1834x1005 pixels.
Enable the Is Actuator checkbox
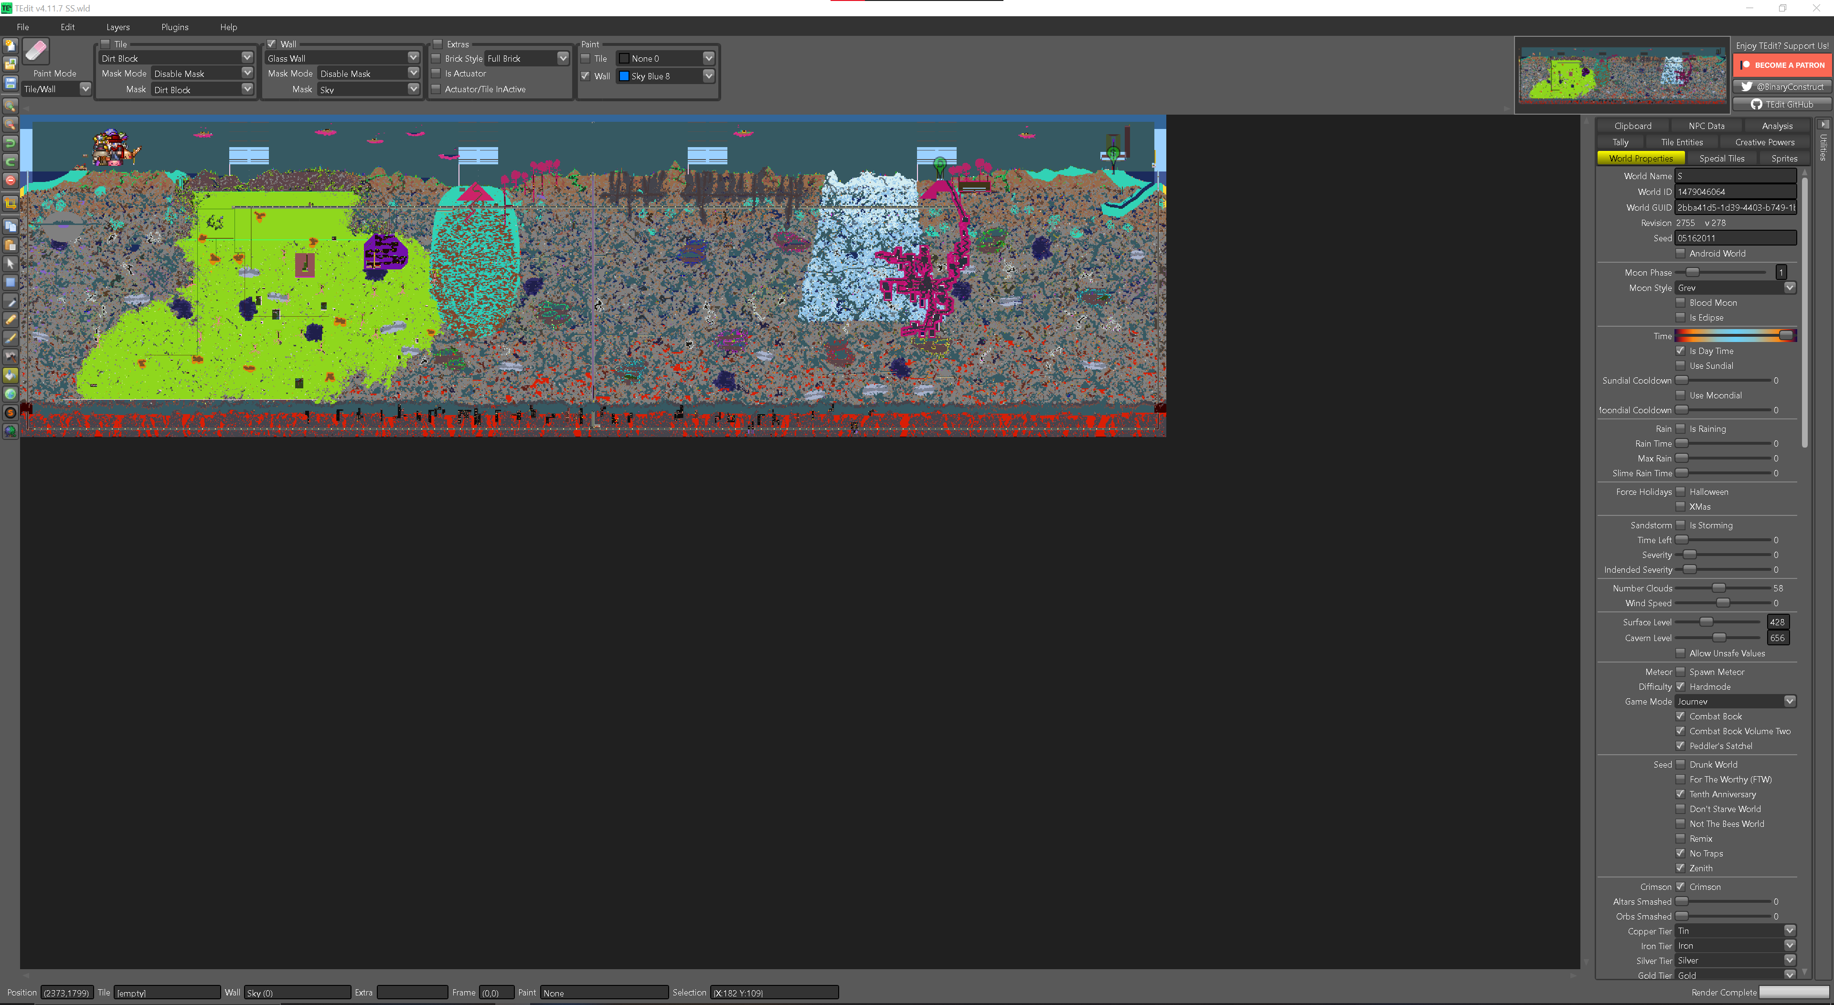tap(437, 74)
